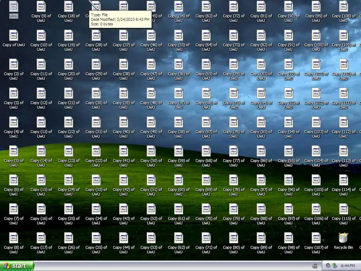Select Copy (5) of UwU icon
Viewport: 361px width, 271px height.
click(x=14, y=151)
